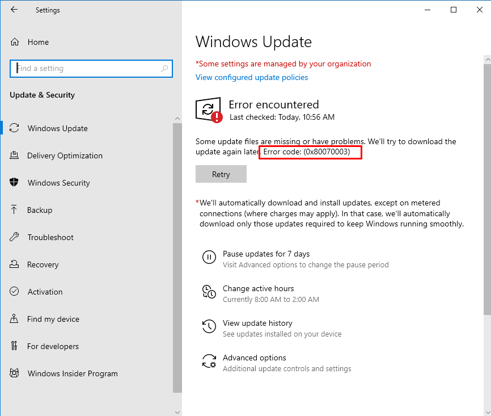Click the Update & Security heading

click(x=43, y=95)
